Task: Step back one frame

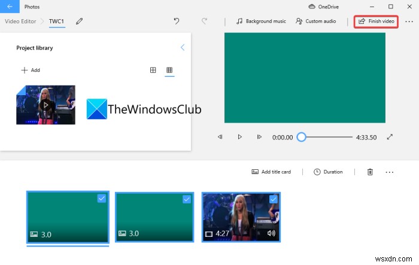Action: [220, 137]
